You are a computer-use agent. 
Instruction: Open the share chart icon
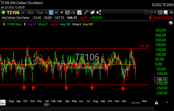tap(99, 12)
